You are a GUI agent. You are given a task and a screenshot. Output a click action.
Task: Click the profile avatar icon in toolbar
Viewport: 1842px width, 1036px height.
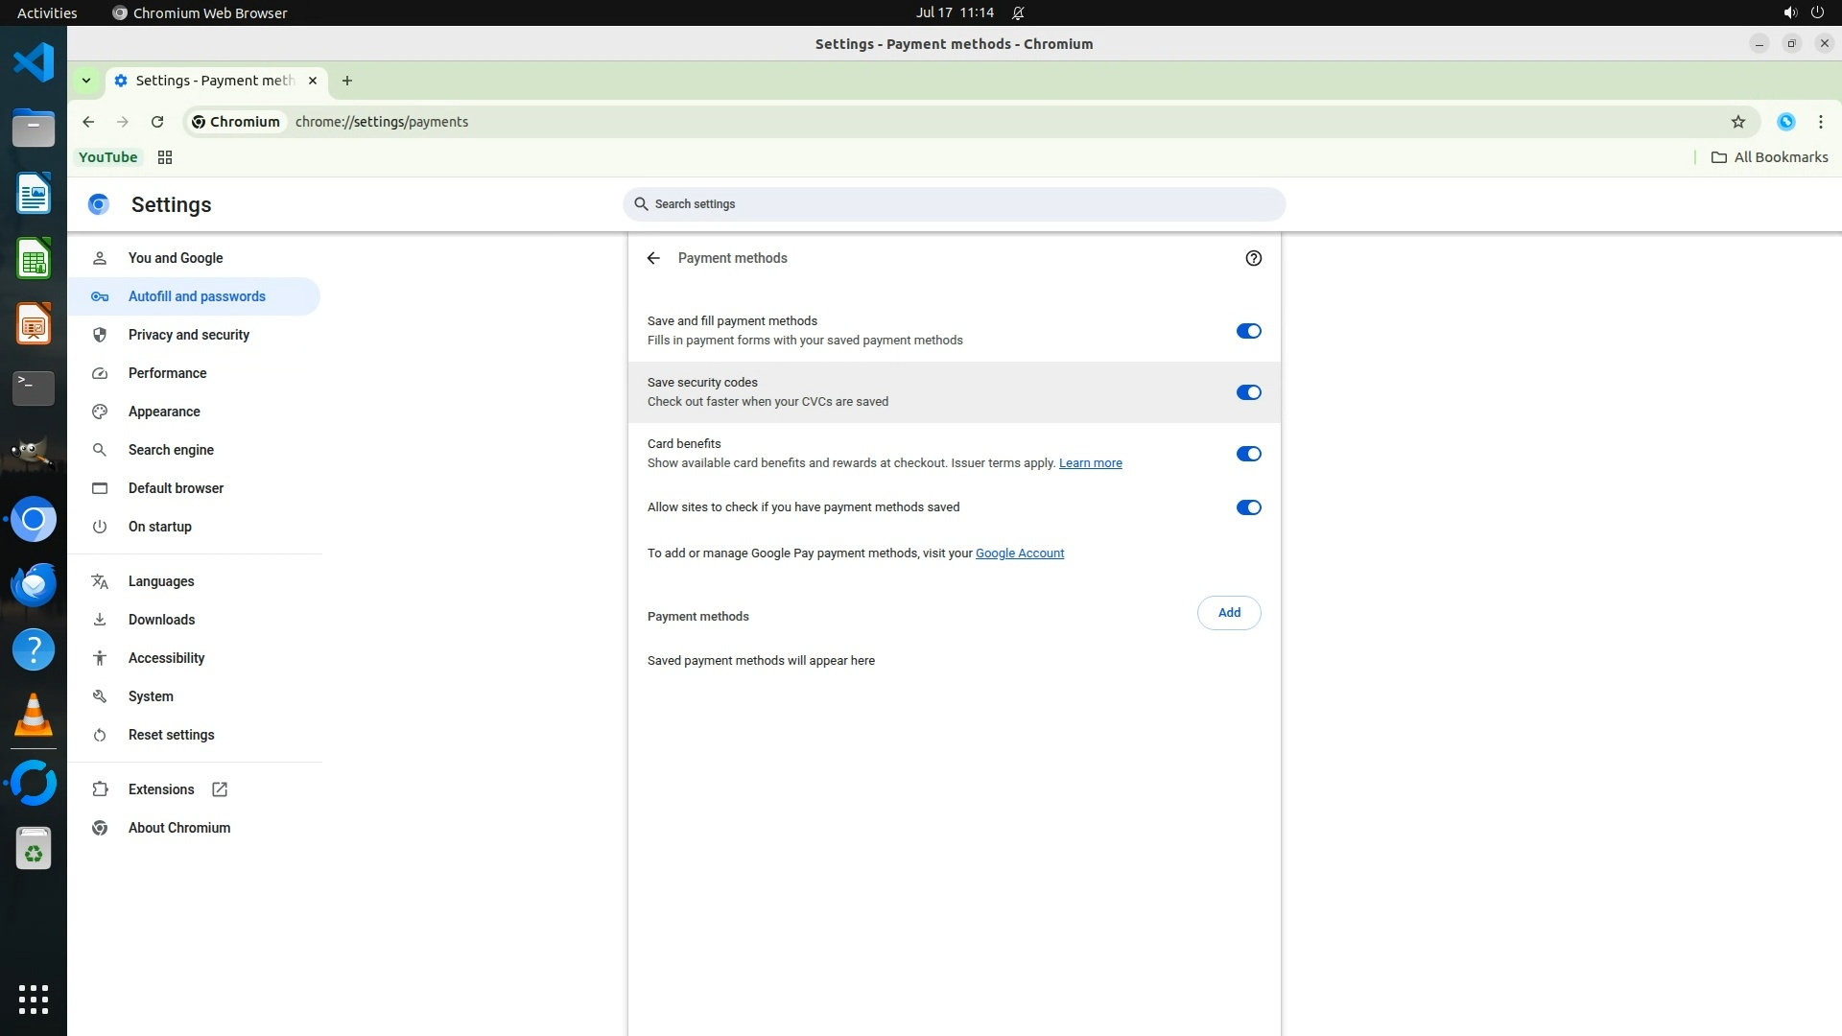1785,122
